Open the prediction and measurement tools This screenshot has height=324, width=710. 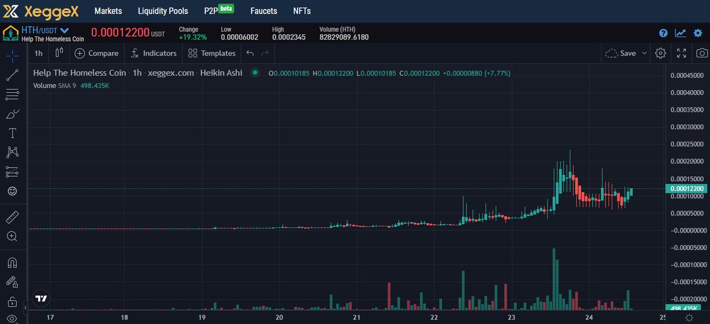(x=12, y=172)
